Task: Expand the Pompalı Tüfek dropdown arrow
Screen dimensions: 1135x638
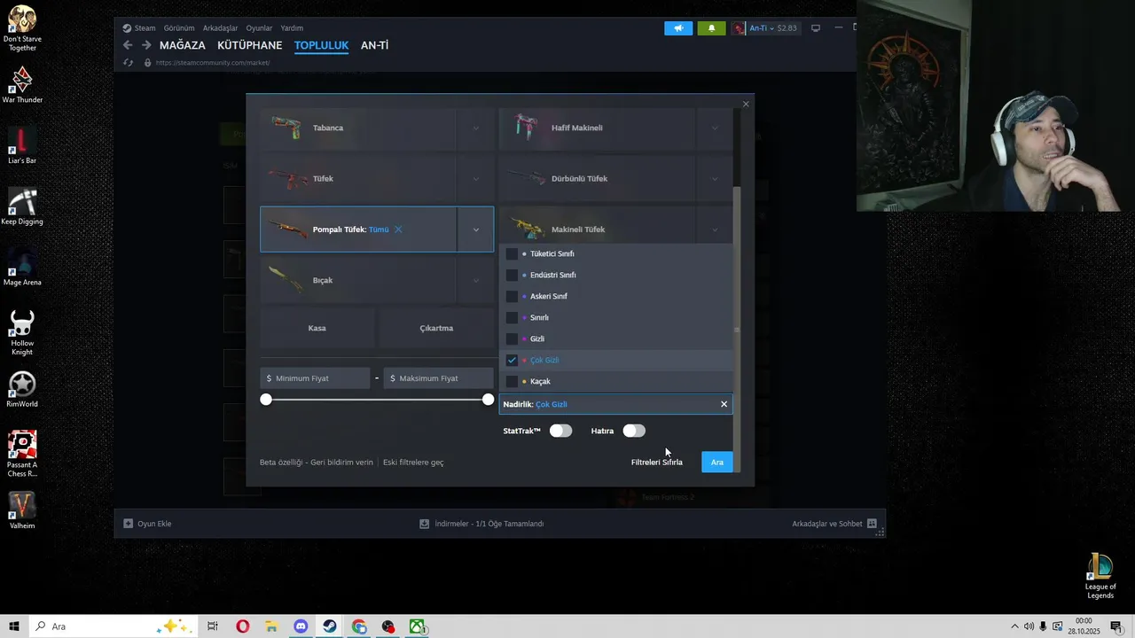Action: tap(475, 230)
